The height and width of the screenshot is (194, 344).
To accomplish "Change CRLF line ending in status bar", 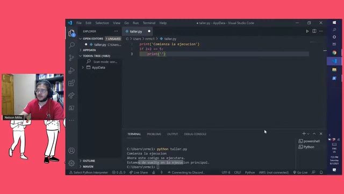I will click(238, 172).
